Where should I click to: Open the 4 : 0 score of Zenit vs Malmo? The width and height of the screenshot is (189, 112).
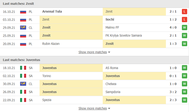pyautogui.click(x=173, y=28)
